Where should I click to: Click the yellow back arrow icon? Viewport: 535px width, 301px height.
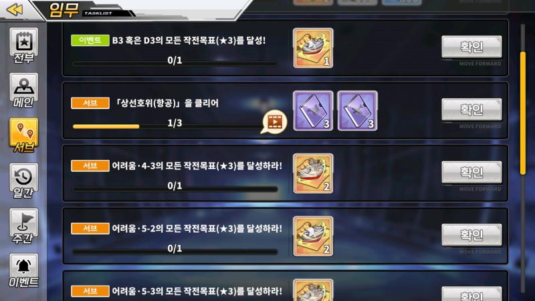click(x=15, y=9)
